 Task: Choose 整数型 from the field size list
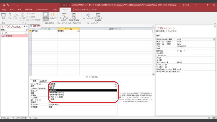click(x=83, y=88)
